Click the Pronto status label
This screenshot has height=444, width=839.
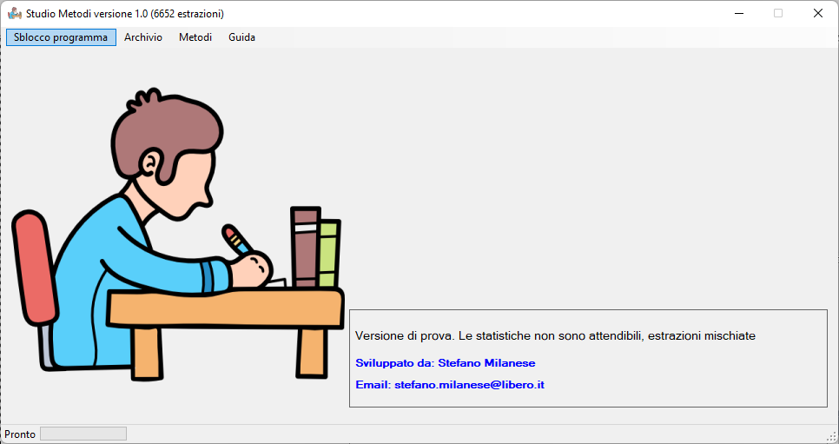(20, 434)
